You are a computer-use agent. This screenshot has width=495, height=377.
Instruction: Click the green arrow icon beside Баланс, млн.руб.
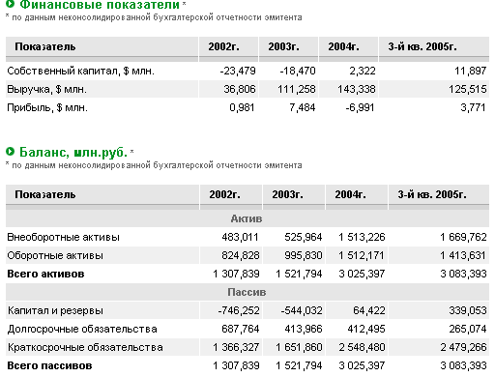(11, 151)
